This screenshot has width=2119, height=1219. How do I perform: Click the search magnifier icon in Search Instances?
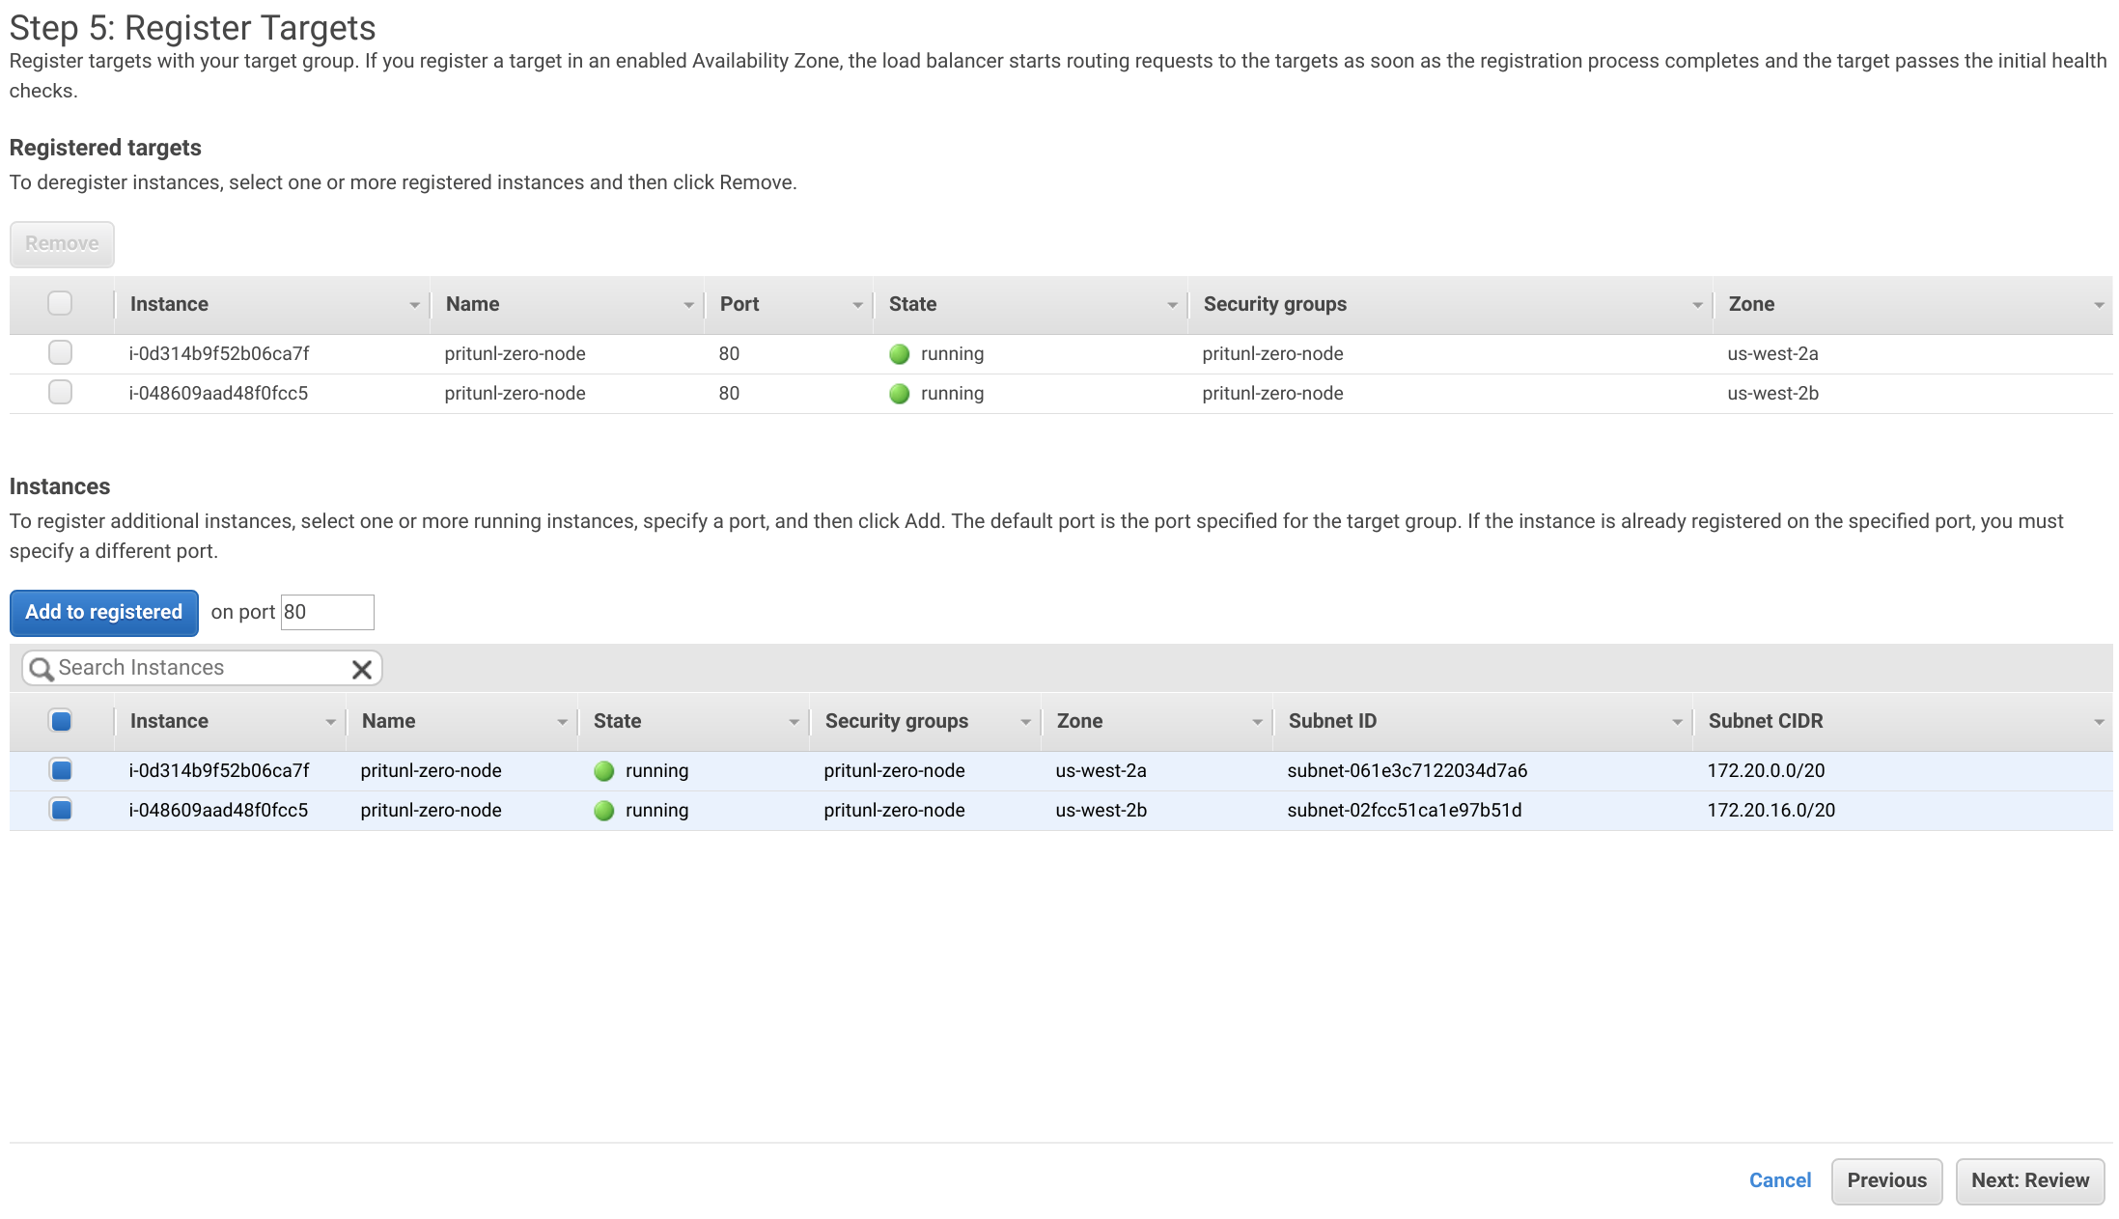pos(41,669)
